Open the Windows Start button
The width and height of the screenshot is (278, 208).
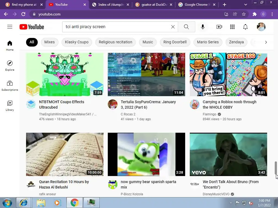pos(7,203)
